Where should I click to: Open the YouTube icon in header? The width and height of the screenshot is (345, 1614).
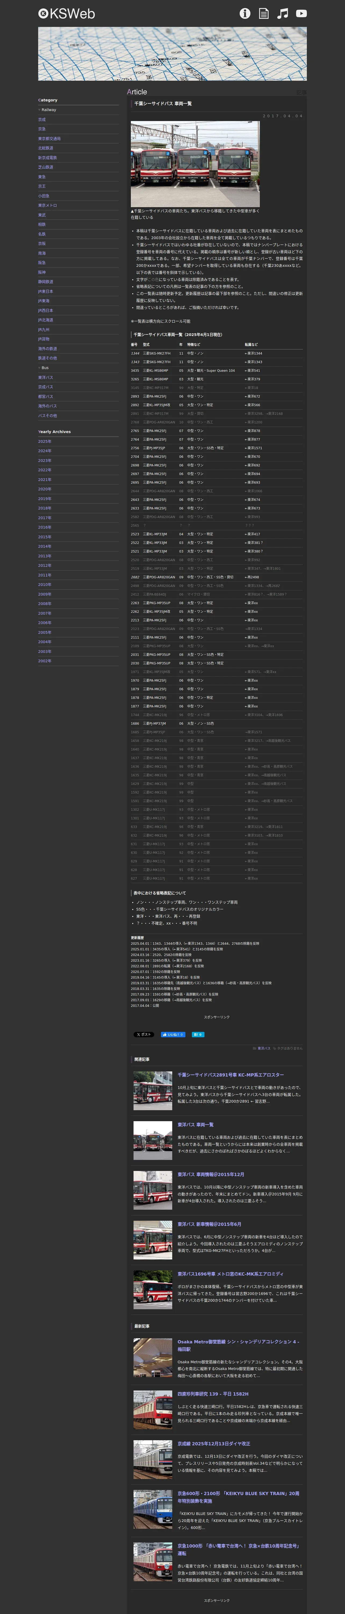pyautogui.click(x=301, y=13)
